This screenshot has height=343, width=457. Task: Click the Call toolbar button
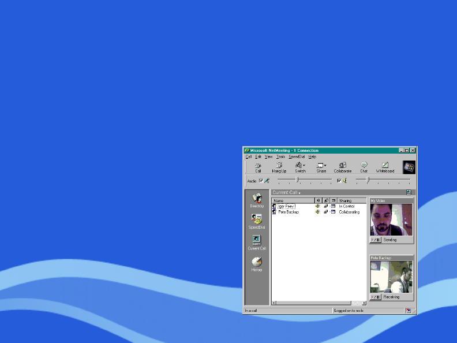click(258, 167)
